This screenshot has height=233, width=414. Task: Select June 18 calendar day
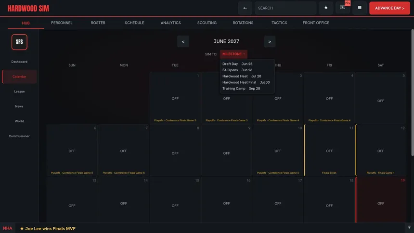329,200
